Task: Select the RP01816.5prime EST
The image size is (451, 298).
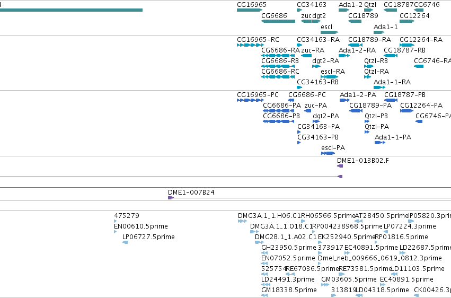Action: coord(401,236)
